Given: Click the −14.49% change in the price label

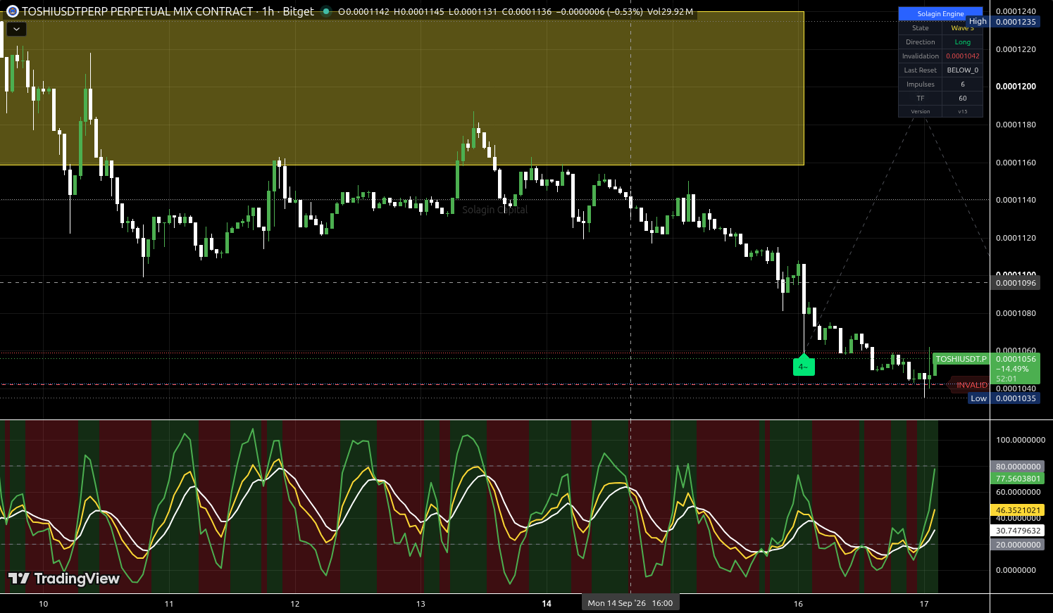Looking at the screenshot, I should point(1012,369).
